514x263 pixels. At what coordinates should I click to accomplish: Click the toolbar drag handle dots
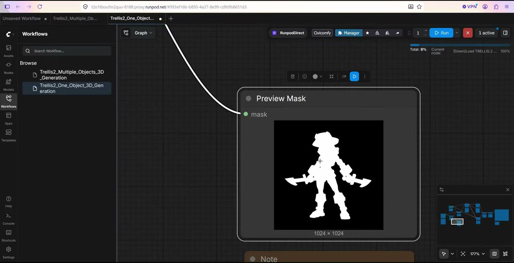(x=409, y=33)
